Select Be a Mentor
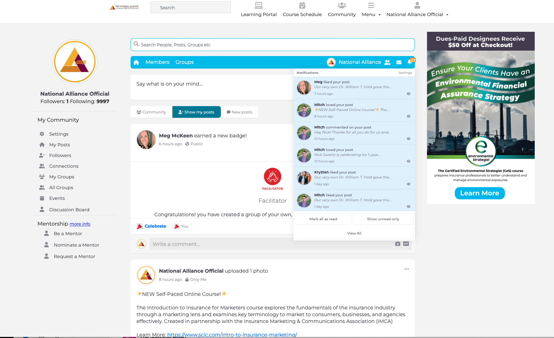 pos(68,233)
